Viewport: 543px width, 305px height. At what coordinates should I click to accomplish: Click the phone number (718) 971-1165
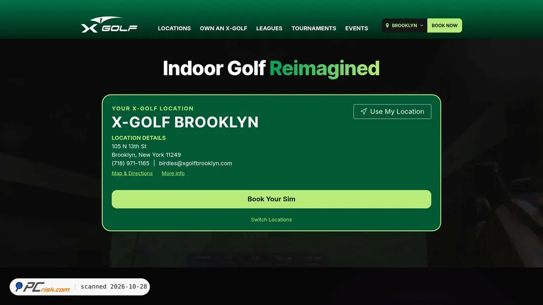(130, 163)
